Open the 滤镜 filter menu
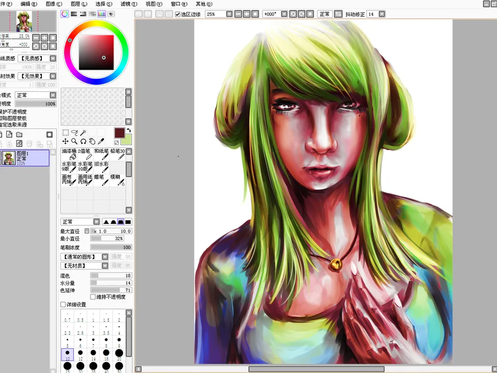The height and width of the screenshot is (373, 497). [126, 4]
